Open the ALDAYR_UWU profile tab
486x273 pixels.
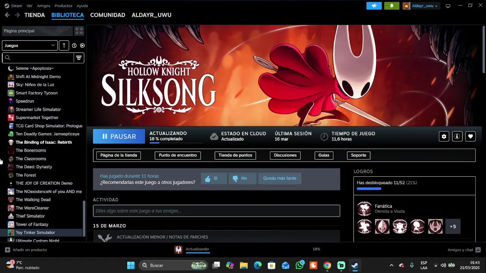(x=151, y=15)
